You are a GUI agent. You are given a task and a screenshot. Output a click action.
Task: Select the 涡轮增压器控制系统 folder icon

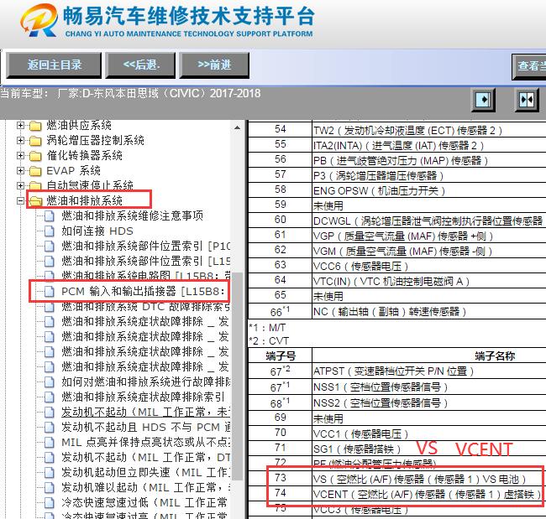point(35,140)
